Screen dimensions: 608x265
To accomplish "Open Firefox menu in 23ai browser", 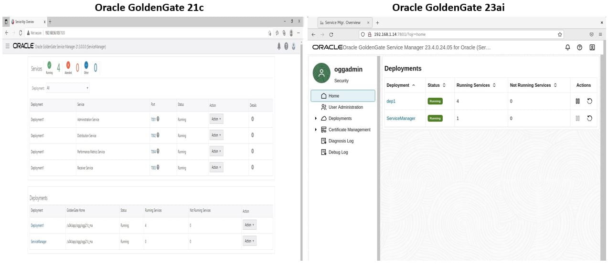I will pos(600,34).
